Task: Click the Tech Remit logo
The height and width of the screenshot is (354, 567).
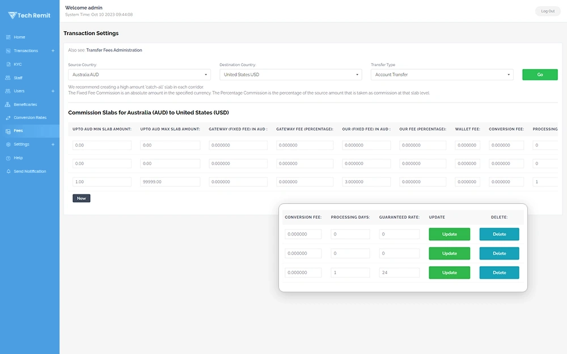Action: [x=29, y=15]
